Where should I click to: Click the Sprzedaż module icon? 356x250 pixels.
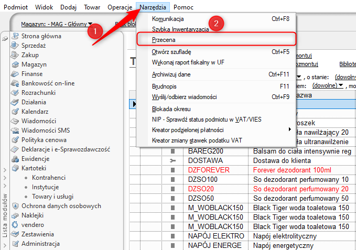(x=15, y=46)
